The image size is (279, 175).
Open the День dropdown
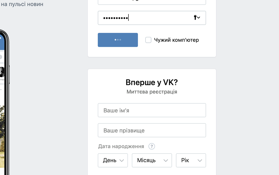coord(113,160)
